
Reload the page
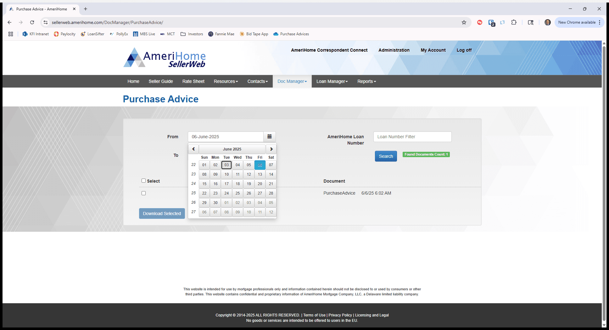tap(32, 22)
